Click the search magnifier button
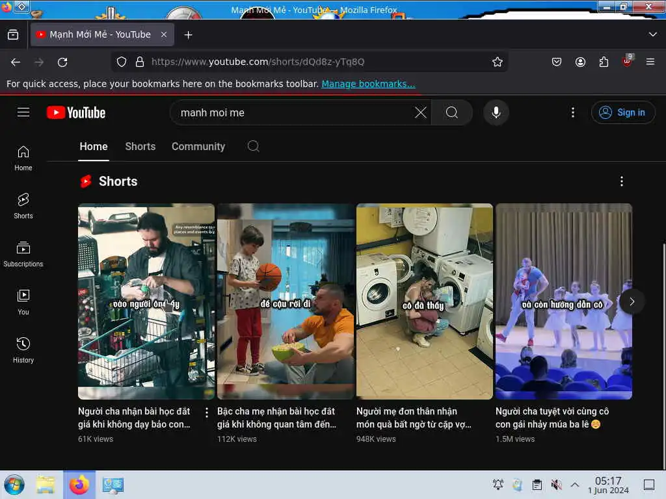 (x=452, y=112)
